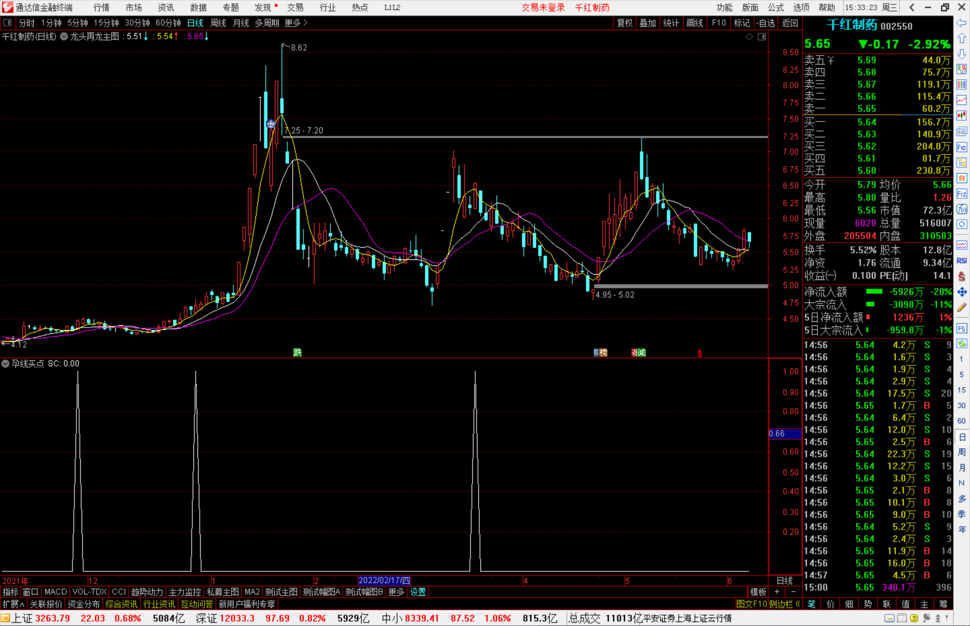Click the circle shape sidebar icon
The height and width of the screenshot is (626, 970).
click(x=961, y=224)
